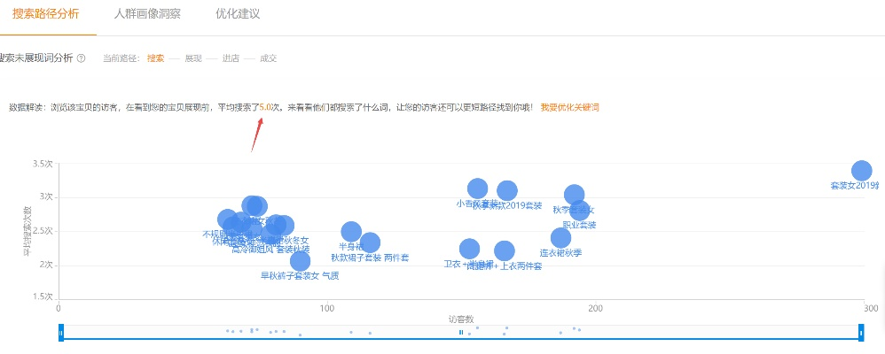885x354 pixels.
Task: Click the left handle of the range slider
Action: (60, 332)
